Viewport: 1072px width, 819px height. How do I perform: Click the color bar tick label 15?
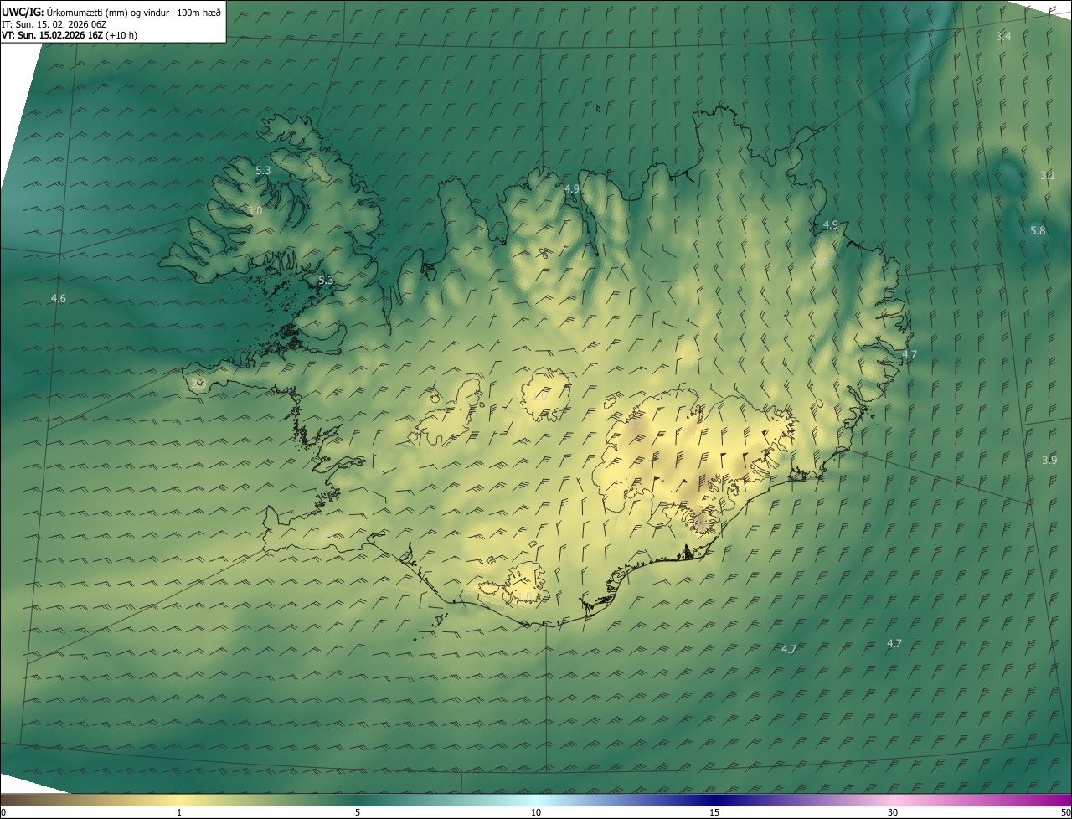point(714,813)
